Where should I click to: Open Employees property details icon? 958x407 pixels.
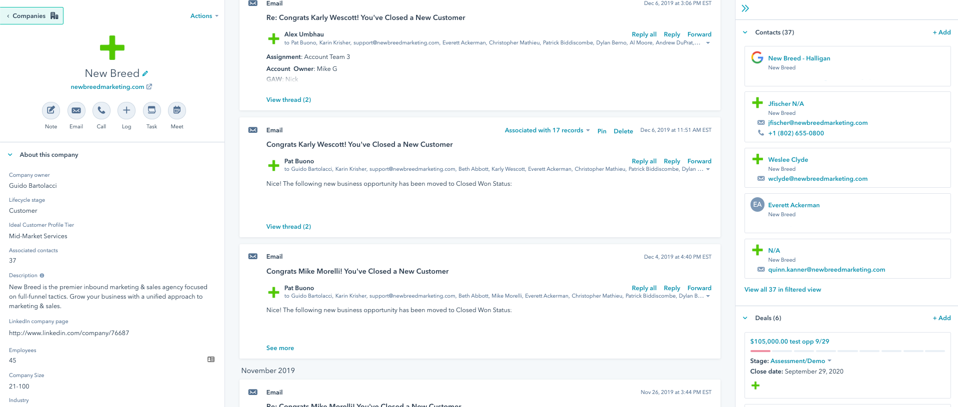click(x=211, y=360)
